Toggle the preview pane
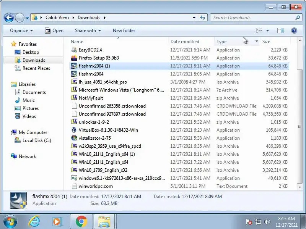 pyautogui.click(x=280, y=31)
